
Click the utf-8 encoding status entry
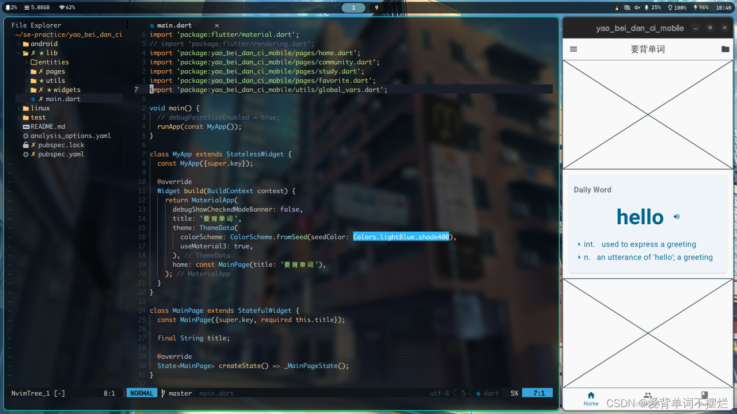[x=439, y=393]
